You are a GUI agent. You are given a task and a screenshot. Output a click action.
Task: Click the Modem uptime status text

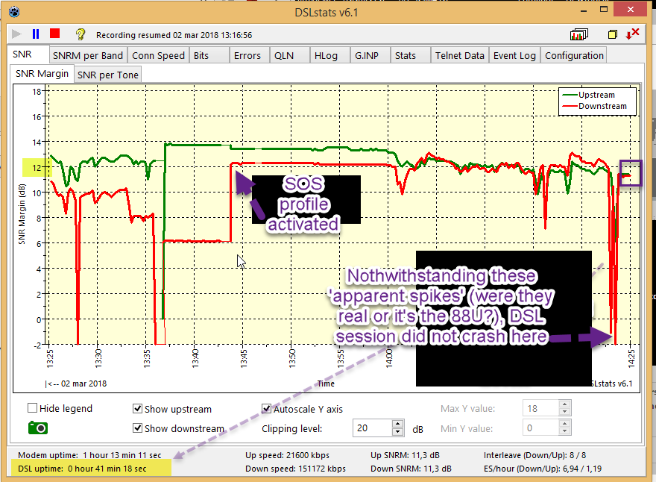click(x=89, y=455)
